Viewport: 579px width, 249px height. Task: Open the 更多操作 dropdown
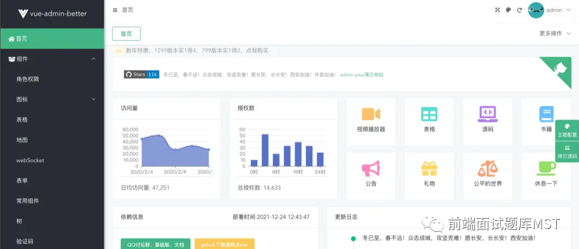pyautogui.click(x=555, y=33)
